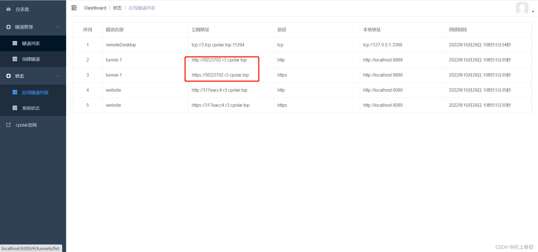Select the 隧道列表 grid icon
This screenshot has width=538, height=252.
point(15,43)
